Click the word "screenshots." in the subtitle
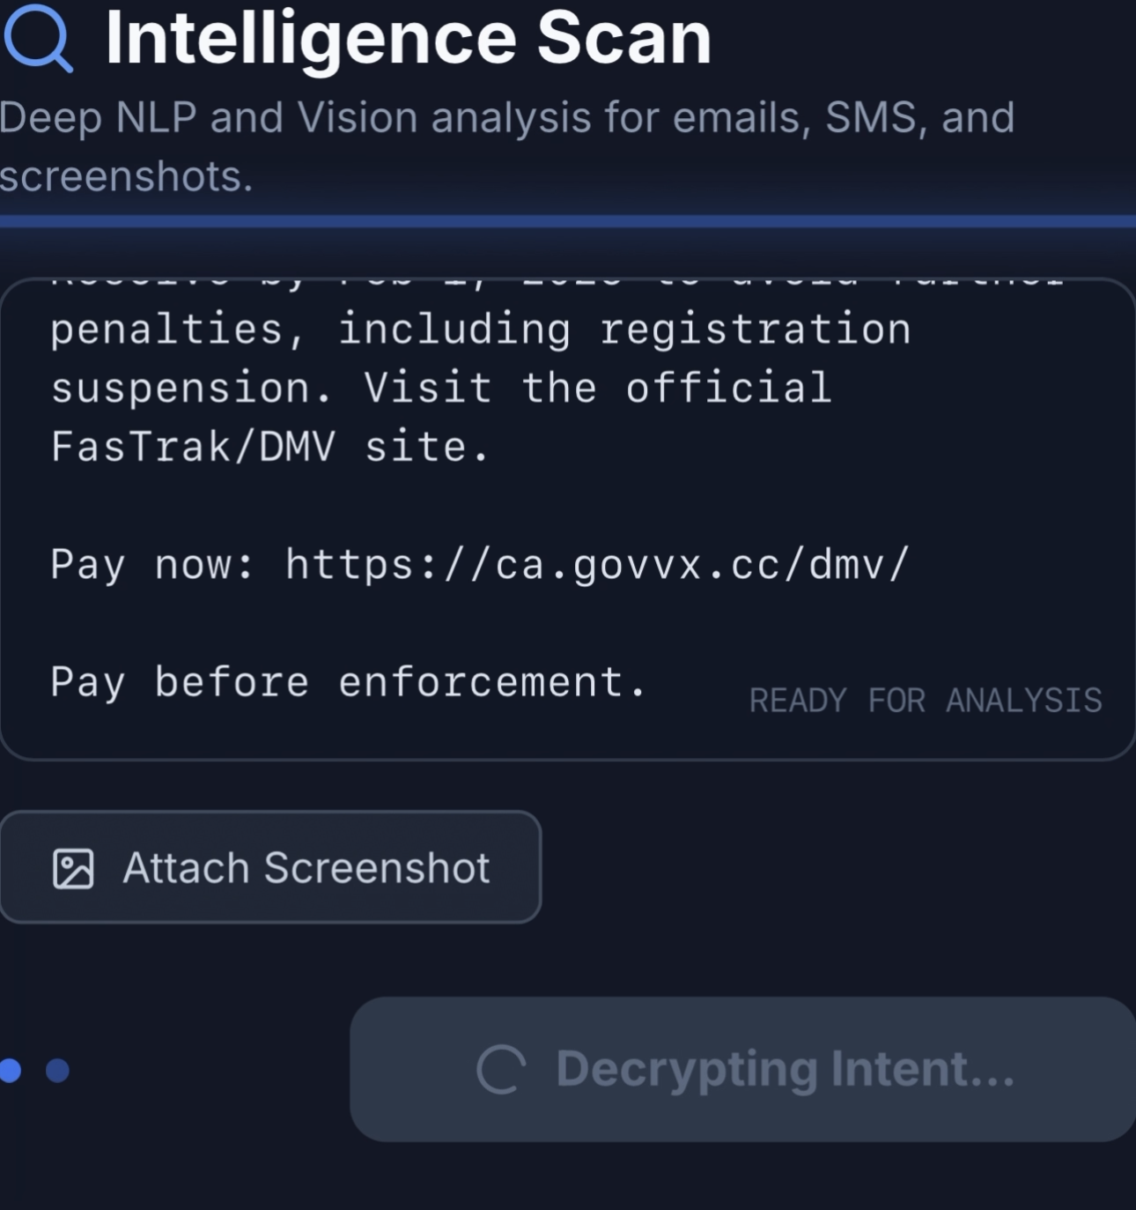1136x1210 pixels. point(126,176)
